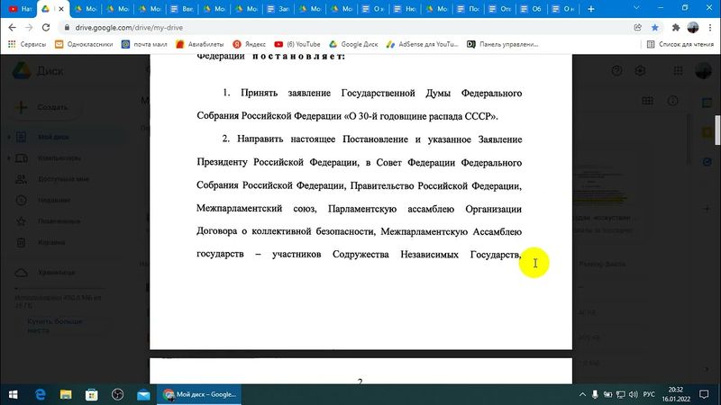Toggle the dimmed grid layout view icon
The height and width of the screenshot is (405, 721).
(647, 101)
